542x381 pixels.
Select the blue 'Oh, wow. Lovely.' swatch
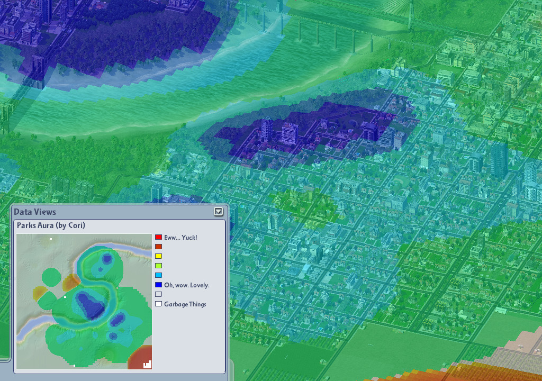click(x=158, y=285)
